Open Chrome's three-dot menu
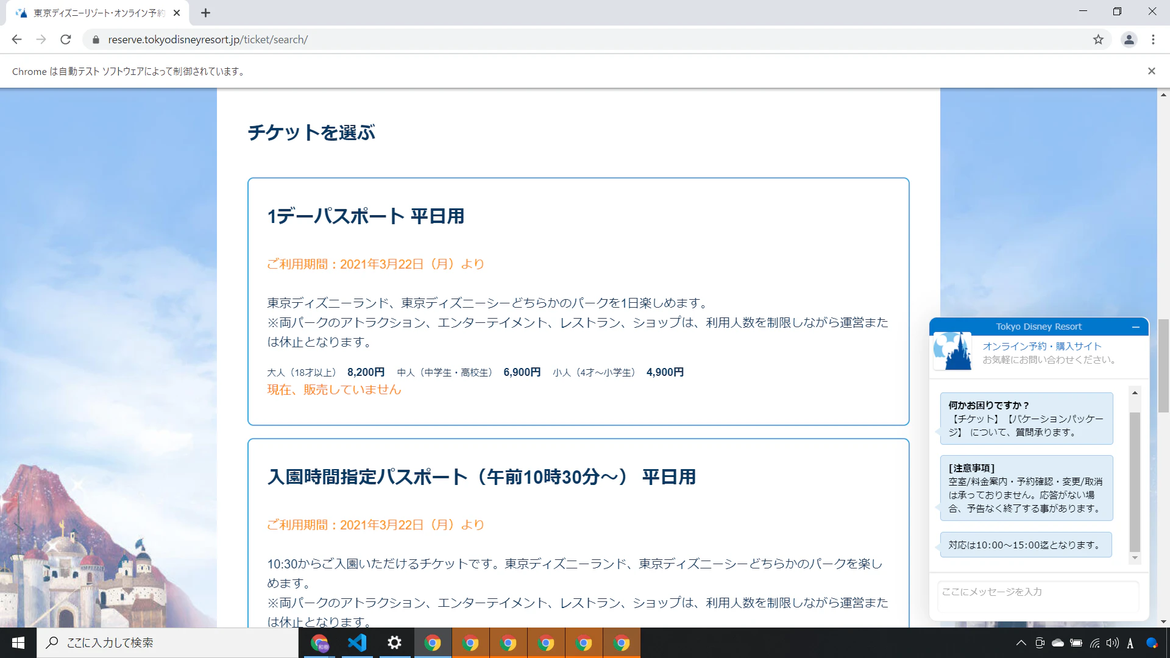The image size is (1170, 658). coord(1153,40)
